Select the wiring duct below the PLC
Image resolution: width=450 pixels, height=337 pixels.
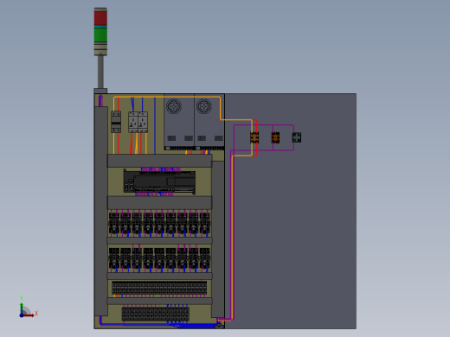pyautogui.click(x=160, y=202)
